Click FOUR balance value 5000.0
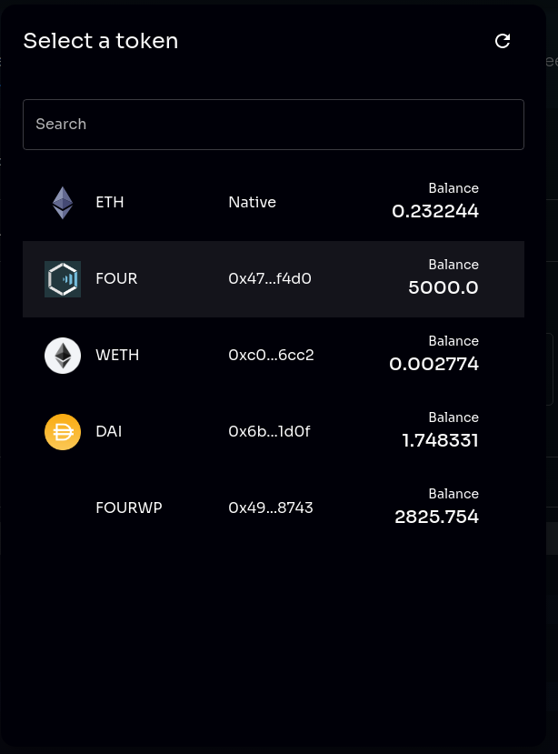 (x=443, y=288)
